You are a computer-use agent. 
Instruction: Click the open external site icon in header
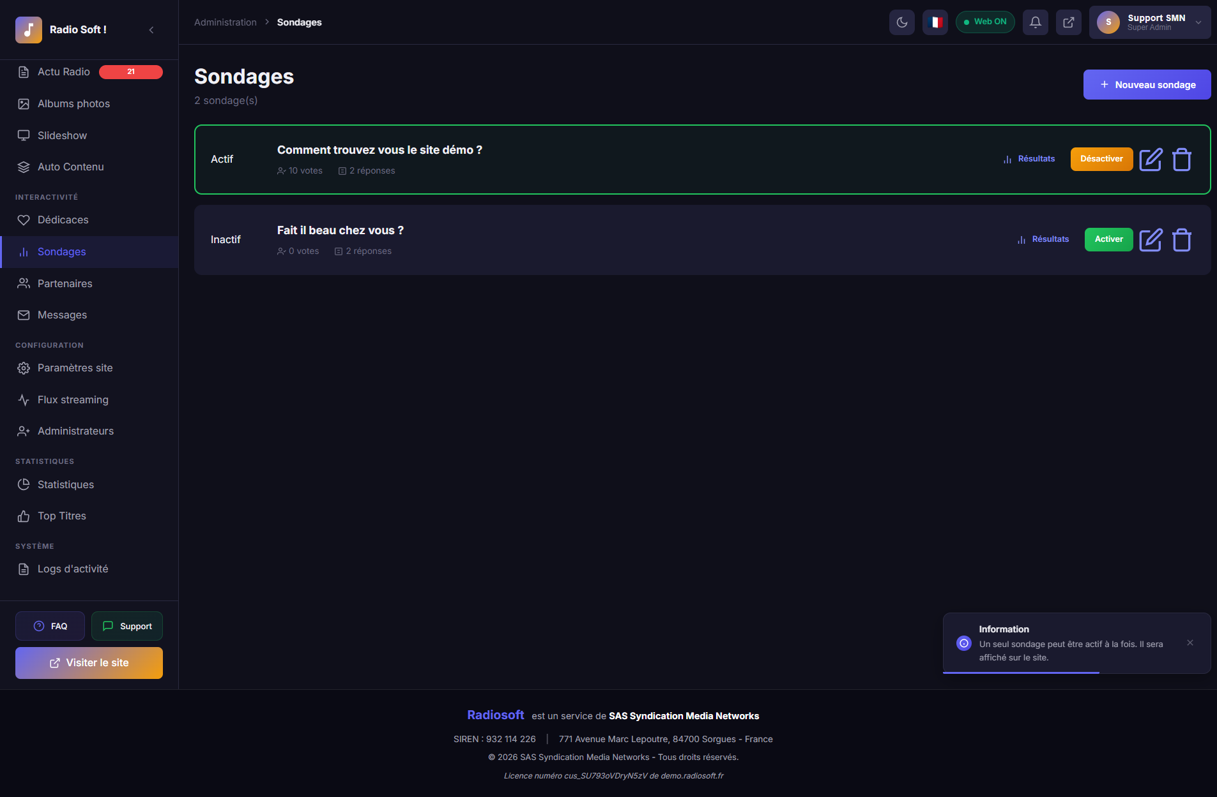pos(1068,22)
